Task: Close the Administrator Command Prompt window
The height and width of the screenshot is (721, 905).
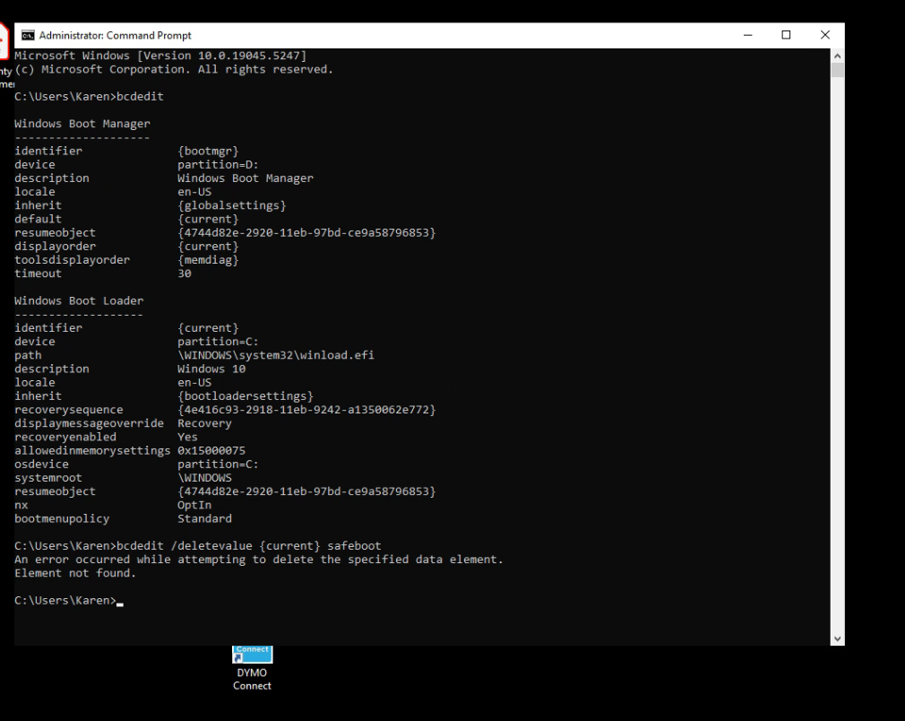Action: pyautogui.click(x=825, y=36)
